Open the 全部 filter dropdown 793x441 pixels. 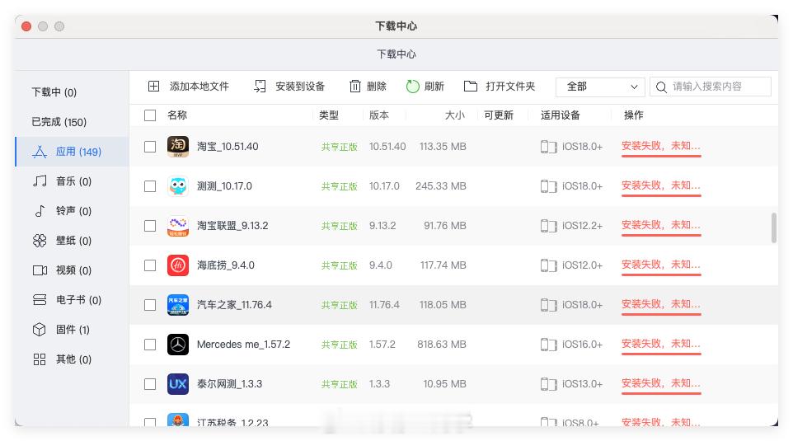[600, 87]
